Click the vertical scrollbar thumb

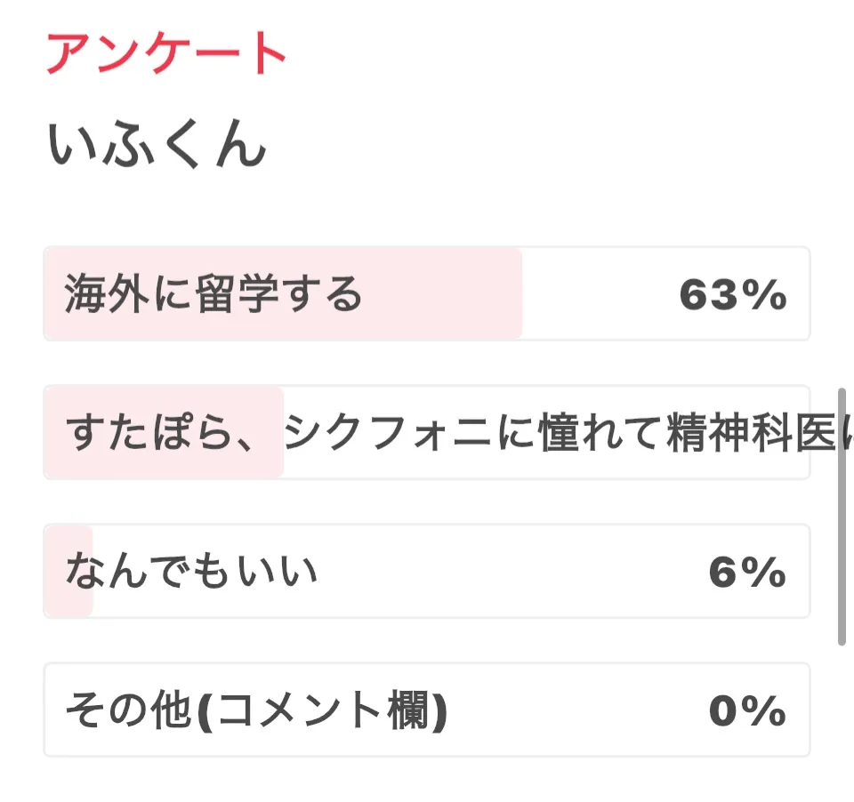pos(842,516)
